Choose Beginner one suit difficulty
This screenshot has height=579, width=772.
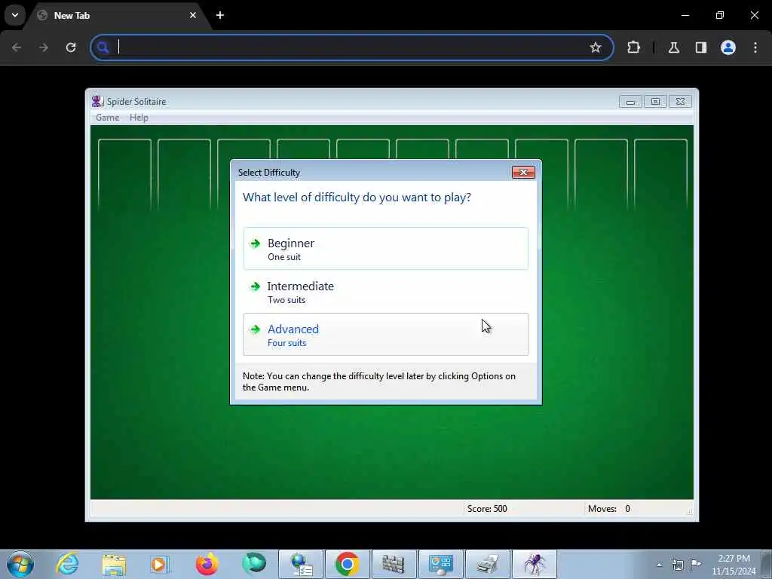click(x=385, y=249)
